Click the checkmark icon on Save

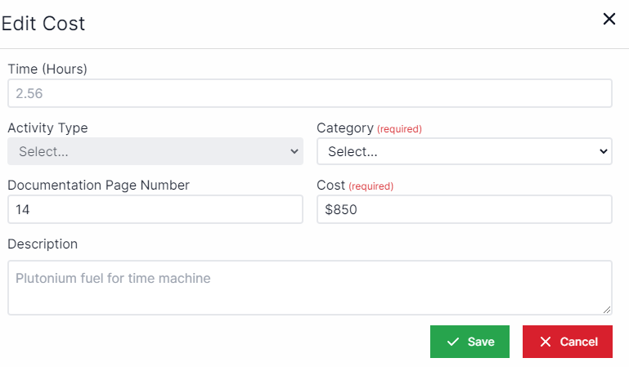click(453, 342)
